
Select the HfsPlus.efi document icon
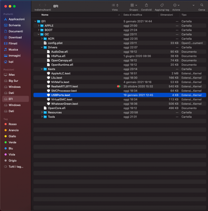[x=48, y=56]
